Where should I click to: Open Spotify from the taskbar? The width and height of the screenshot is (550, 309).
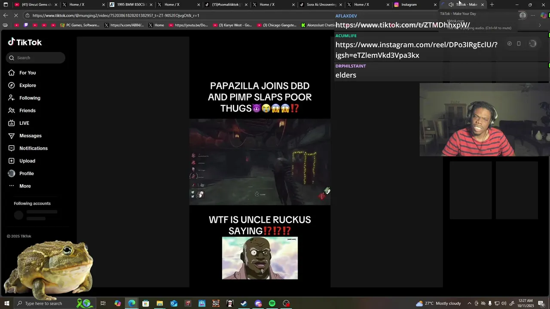272,303
